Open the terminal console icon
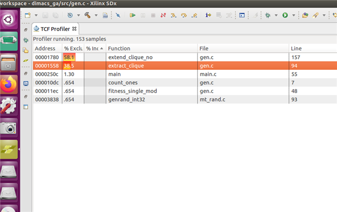 [242, 15]
